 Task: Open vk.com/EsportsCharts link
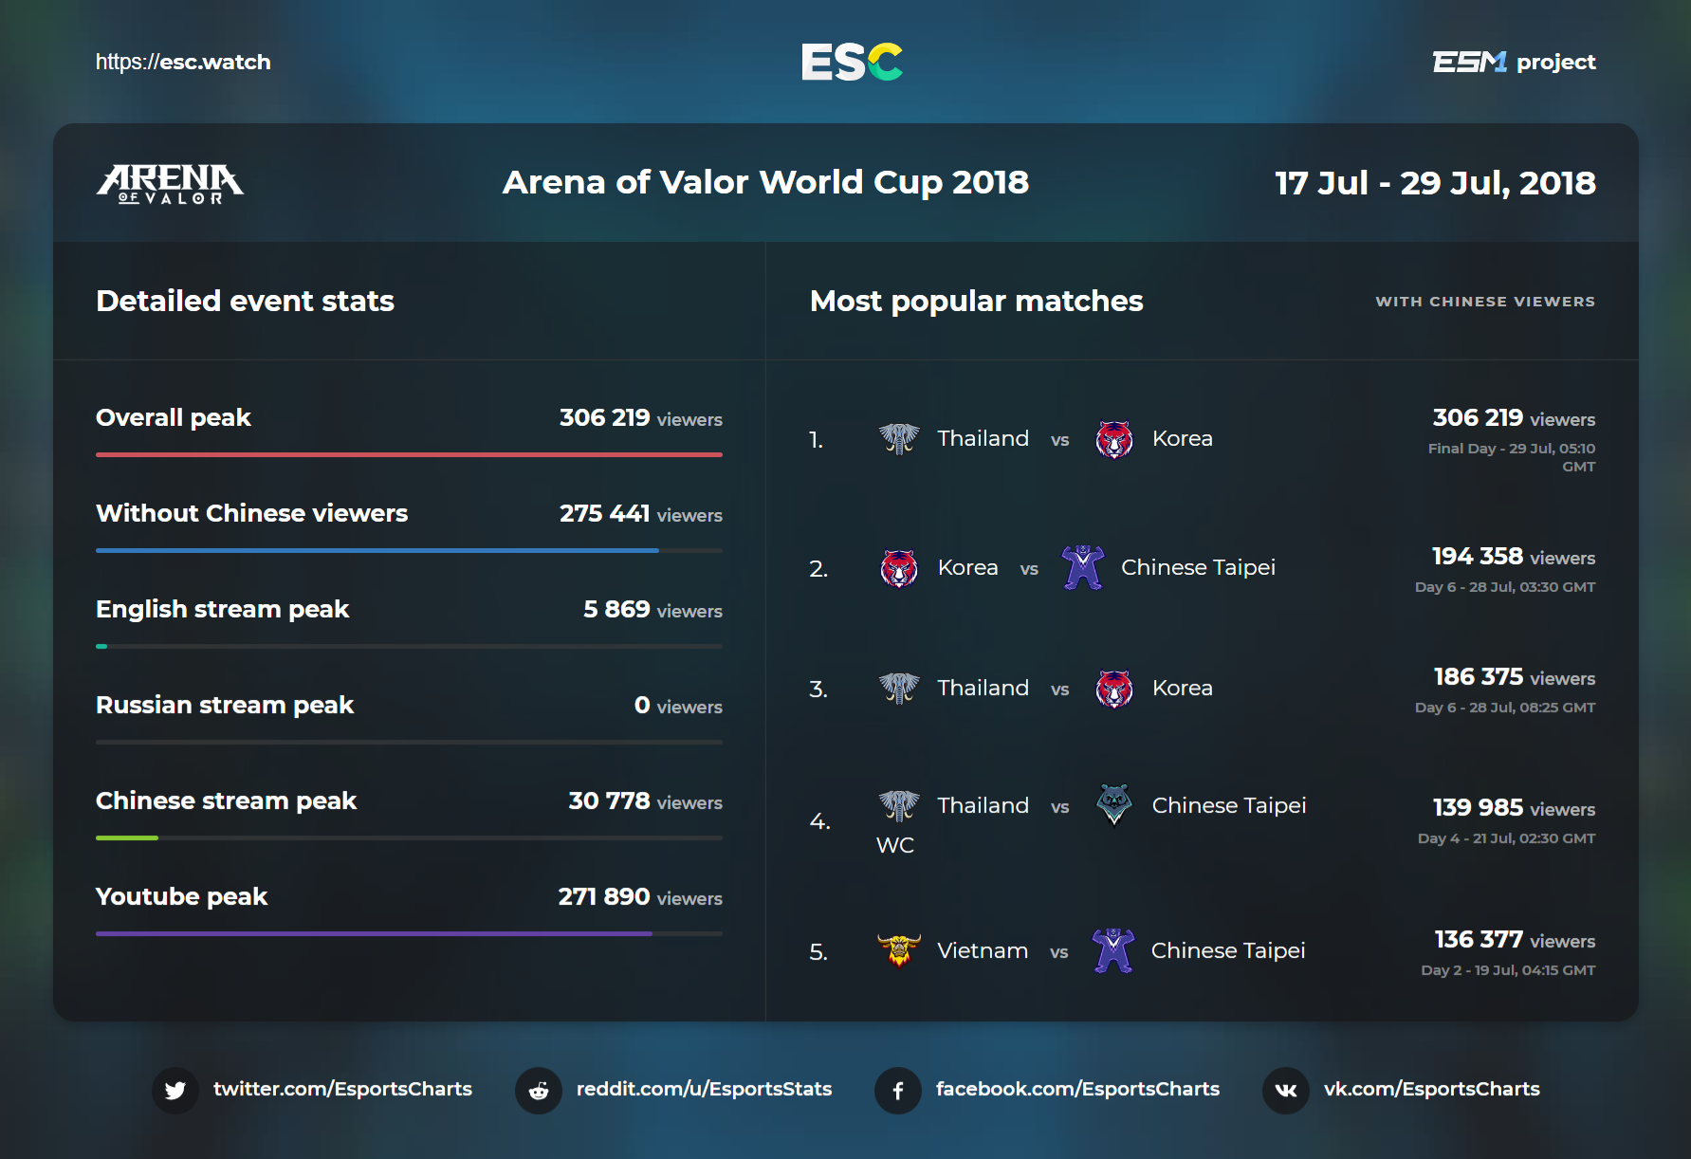pyautogui.click(x=1432, y=1089)
